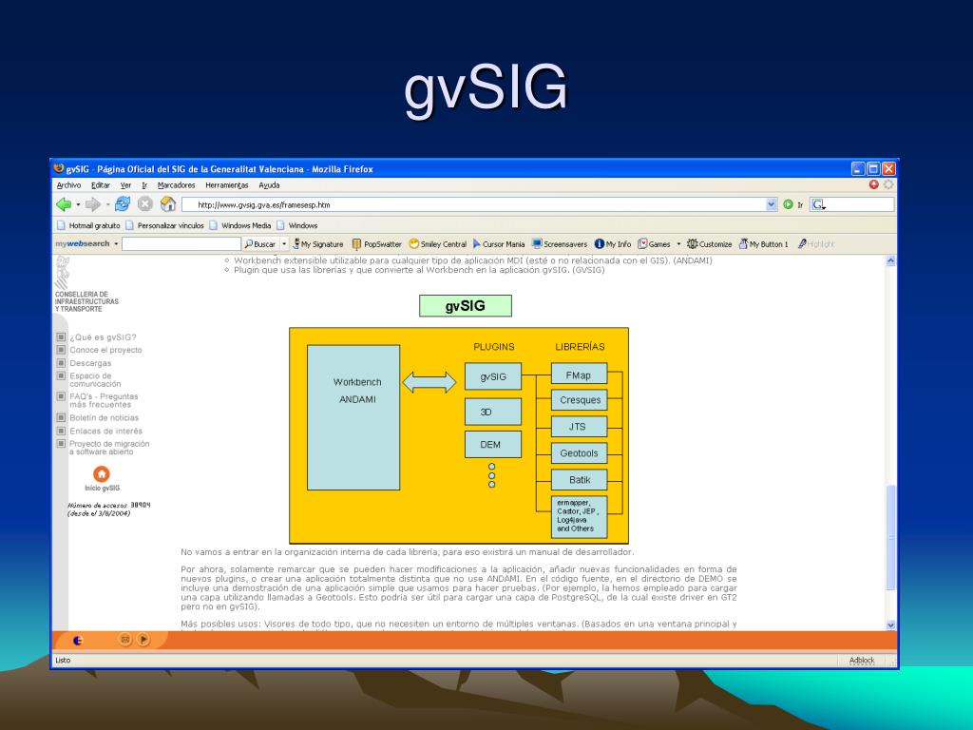Click the Back navigation arrow
Viewport: 973px width, 730px height.
tap(64, 204)
